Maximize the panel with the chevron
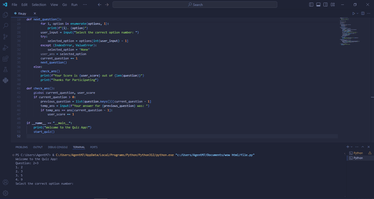 pyautogui.click(x=363, y=147)
